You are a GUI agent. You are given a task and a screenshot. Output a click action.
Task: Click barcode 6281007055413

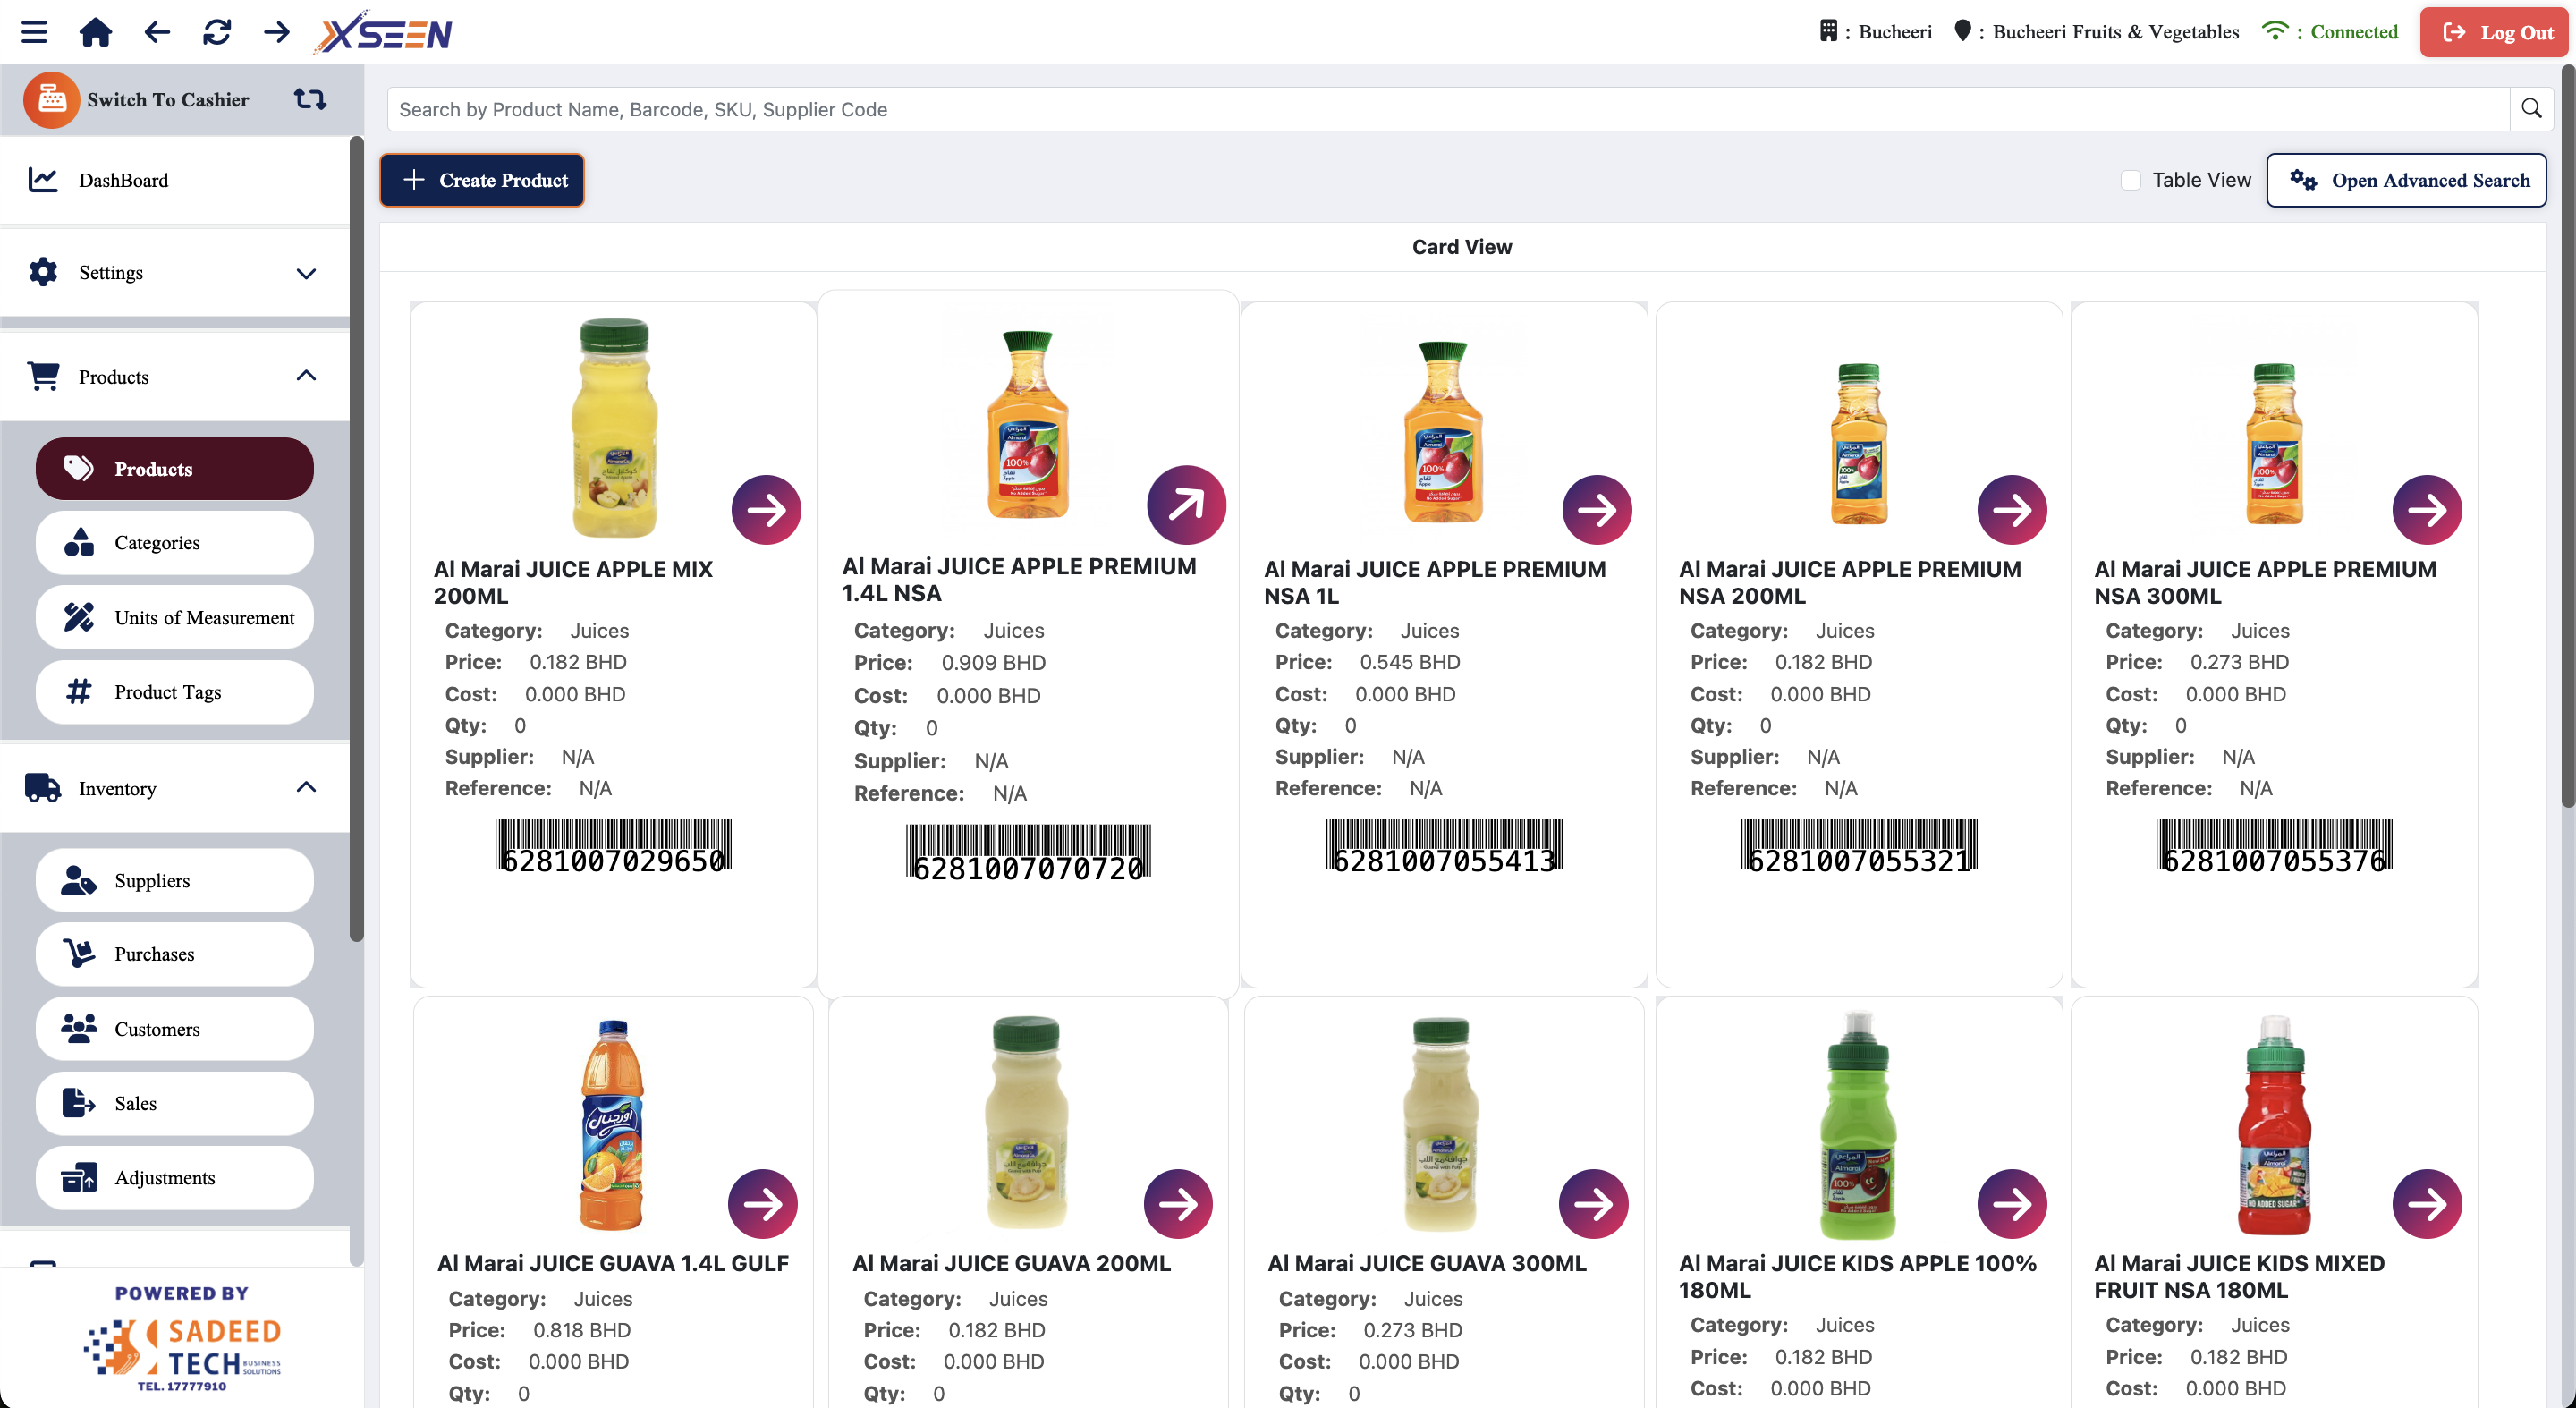pyautogui.click(x=1444, y=846)
